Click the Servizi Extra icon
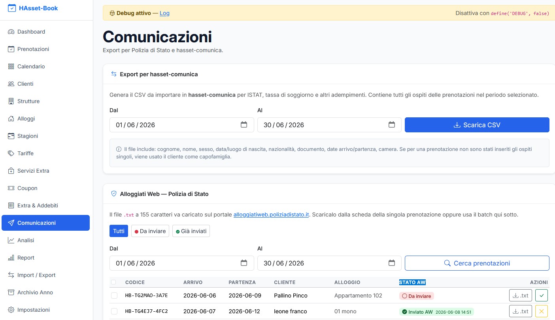This screenshot has width=555, height=320. [x=11, y=171]
